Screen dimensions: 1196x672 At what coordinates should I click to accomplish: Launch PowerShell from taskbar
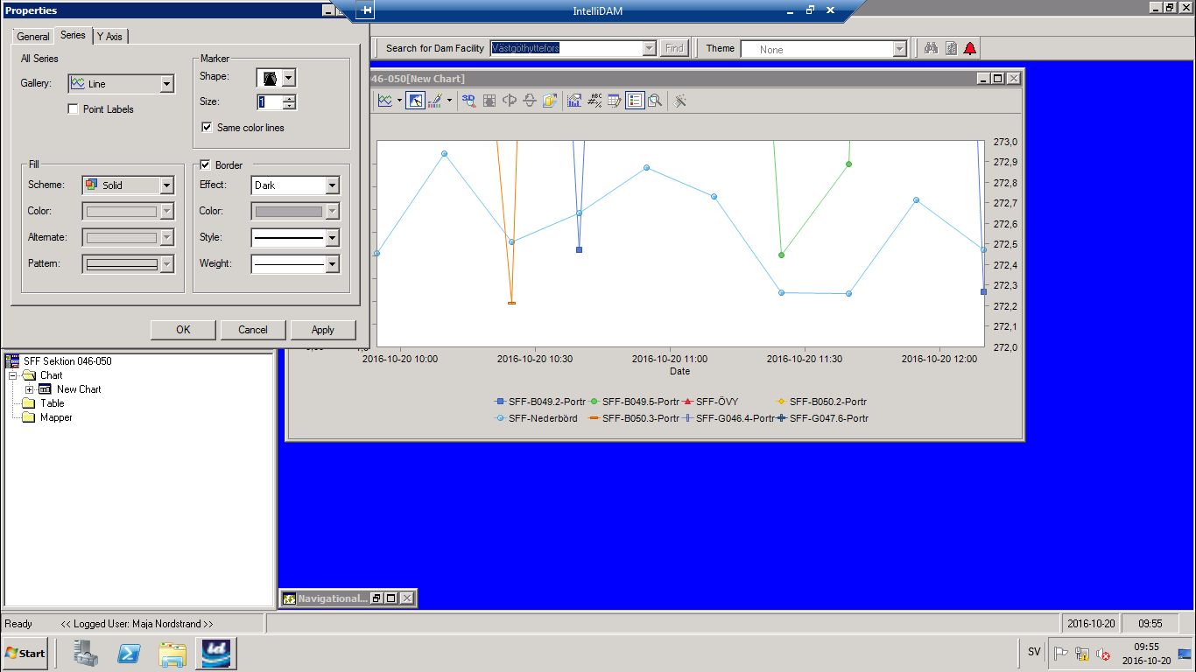coord(130,653)
